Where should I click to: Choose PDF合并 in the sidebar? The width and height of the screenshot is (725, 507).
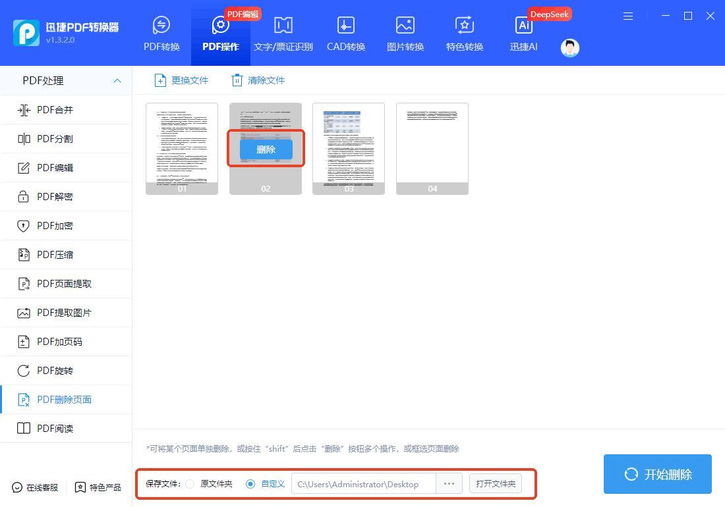pyautogui.click(x=55, y=110)
